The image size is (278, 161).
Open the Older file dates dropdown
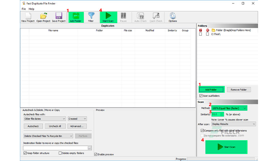click(45, 119)
